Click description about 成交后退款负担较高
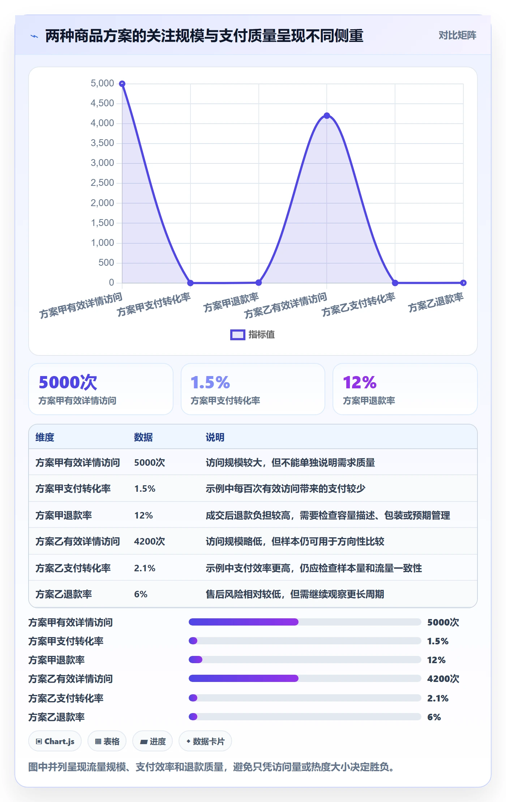Image resolution: width=506 pixels, height=802 pixels. pyautogui.click(x=328, y=515)
